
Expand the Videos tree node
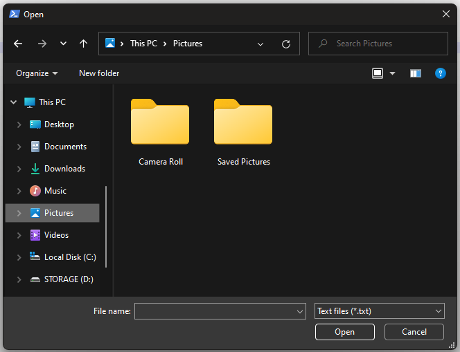19,235
